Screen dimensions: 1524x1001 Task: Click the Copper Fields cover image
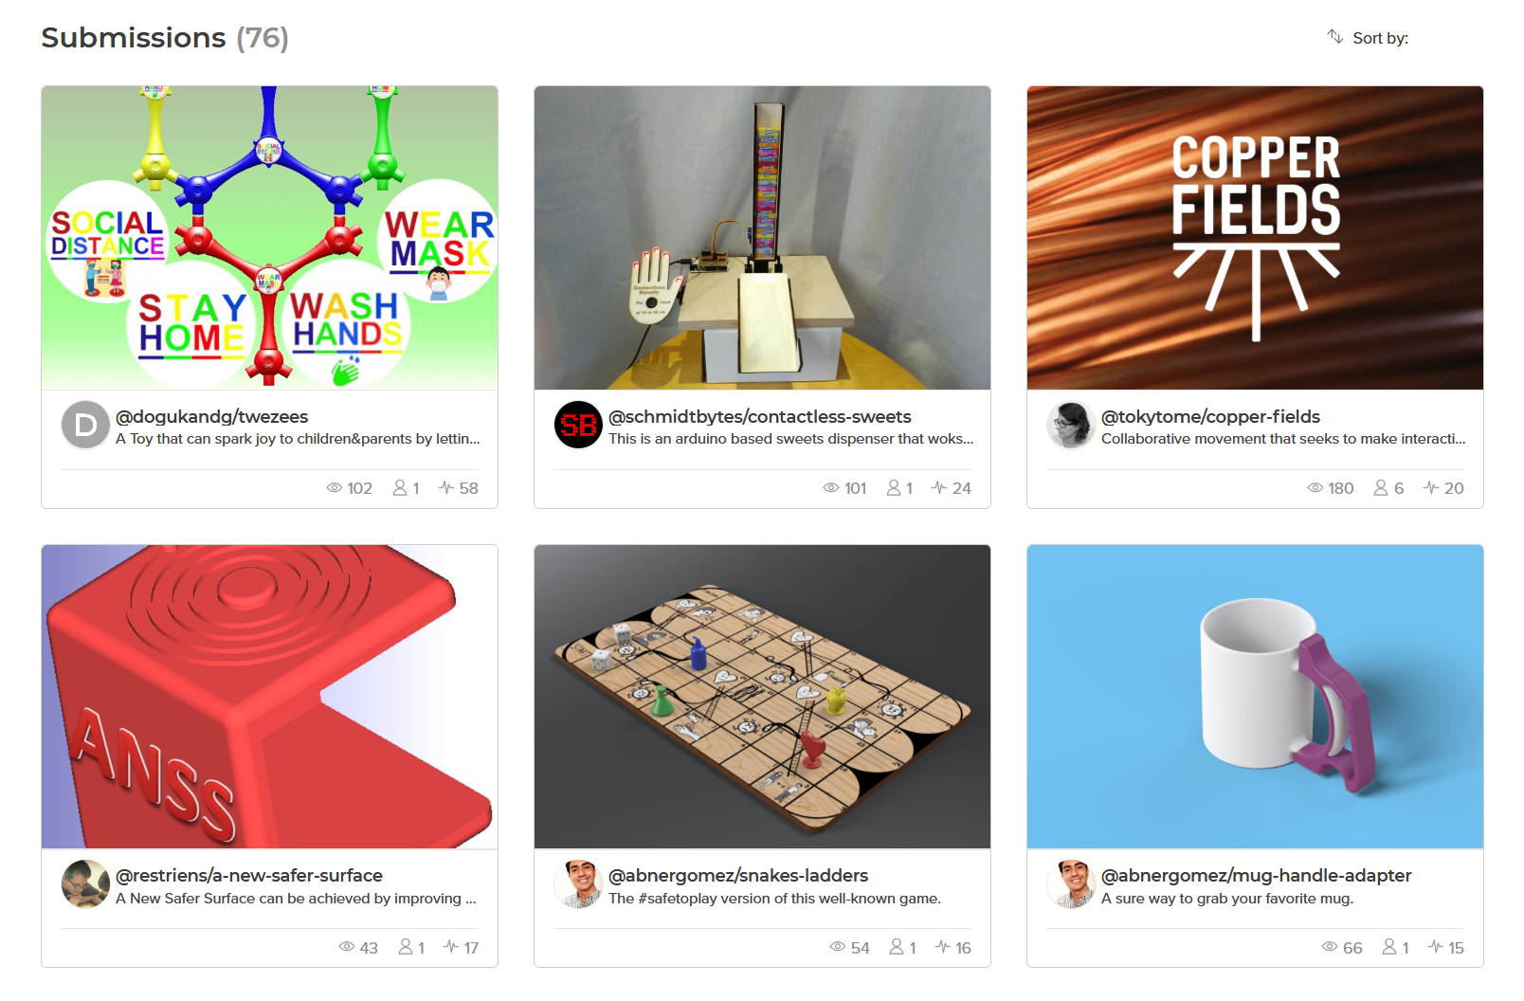(1255, 238)
